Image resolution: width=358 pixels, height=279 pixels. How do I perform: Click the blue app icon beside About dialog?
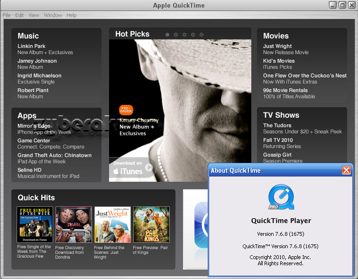point(201,225)
